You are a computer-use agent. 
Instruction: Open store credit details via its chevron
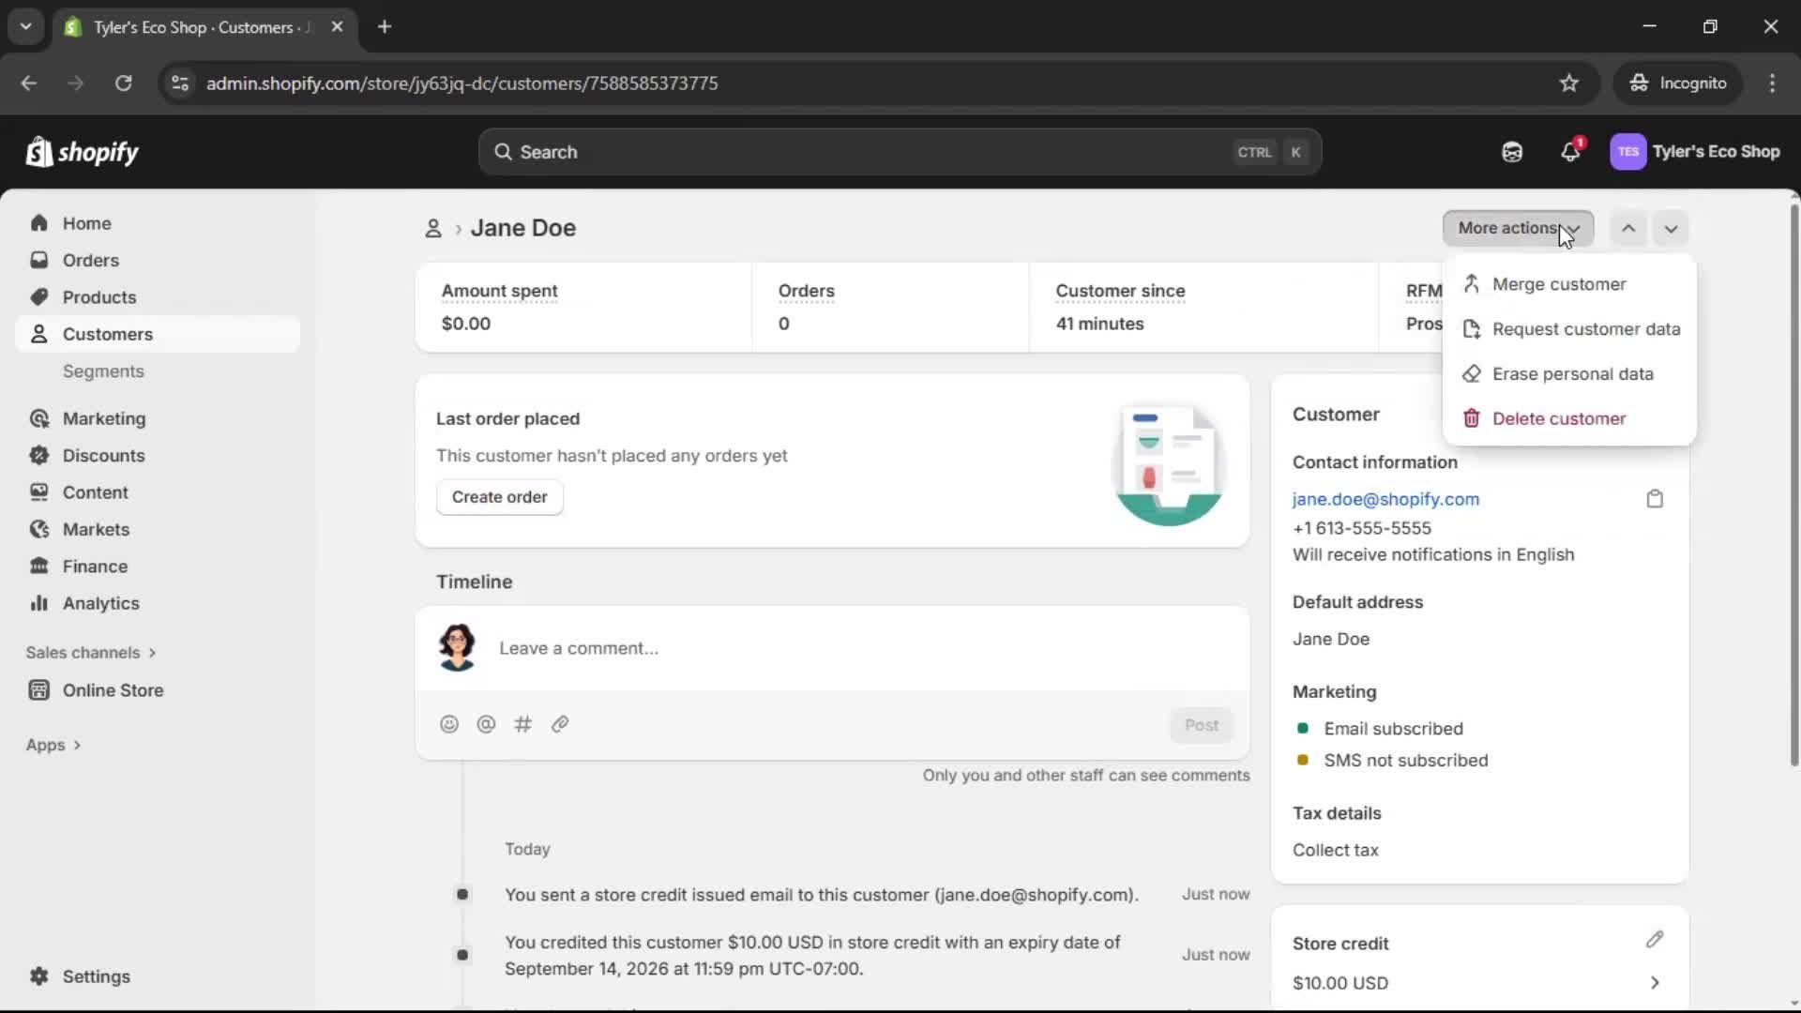[x=1656, y=983]
